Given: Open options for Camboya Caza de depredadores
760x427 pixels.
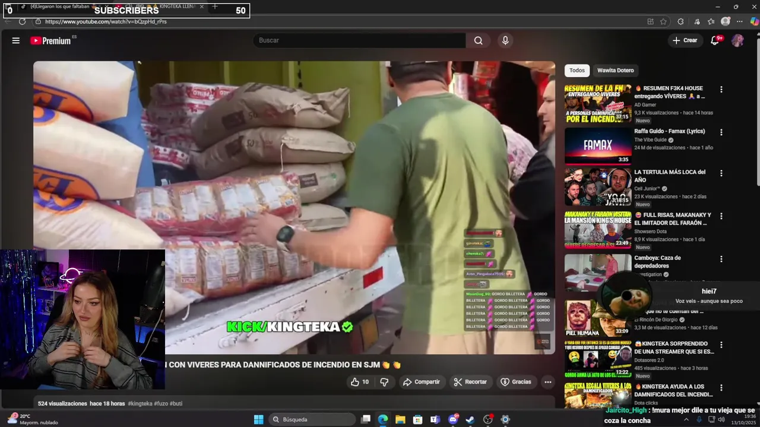Looking at the screenshot, I should 721,259.
